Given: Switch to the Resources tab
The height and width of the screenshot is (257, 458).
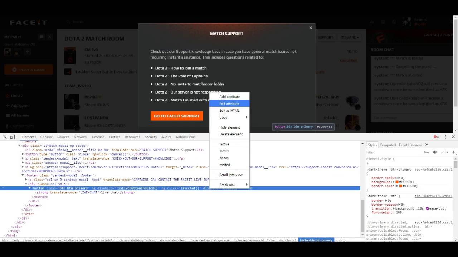Looking at the screenshot, I should pos(132,137).
